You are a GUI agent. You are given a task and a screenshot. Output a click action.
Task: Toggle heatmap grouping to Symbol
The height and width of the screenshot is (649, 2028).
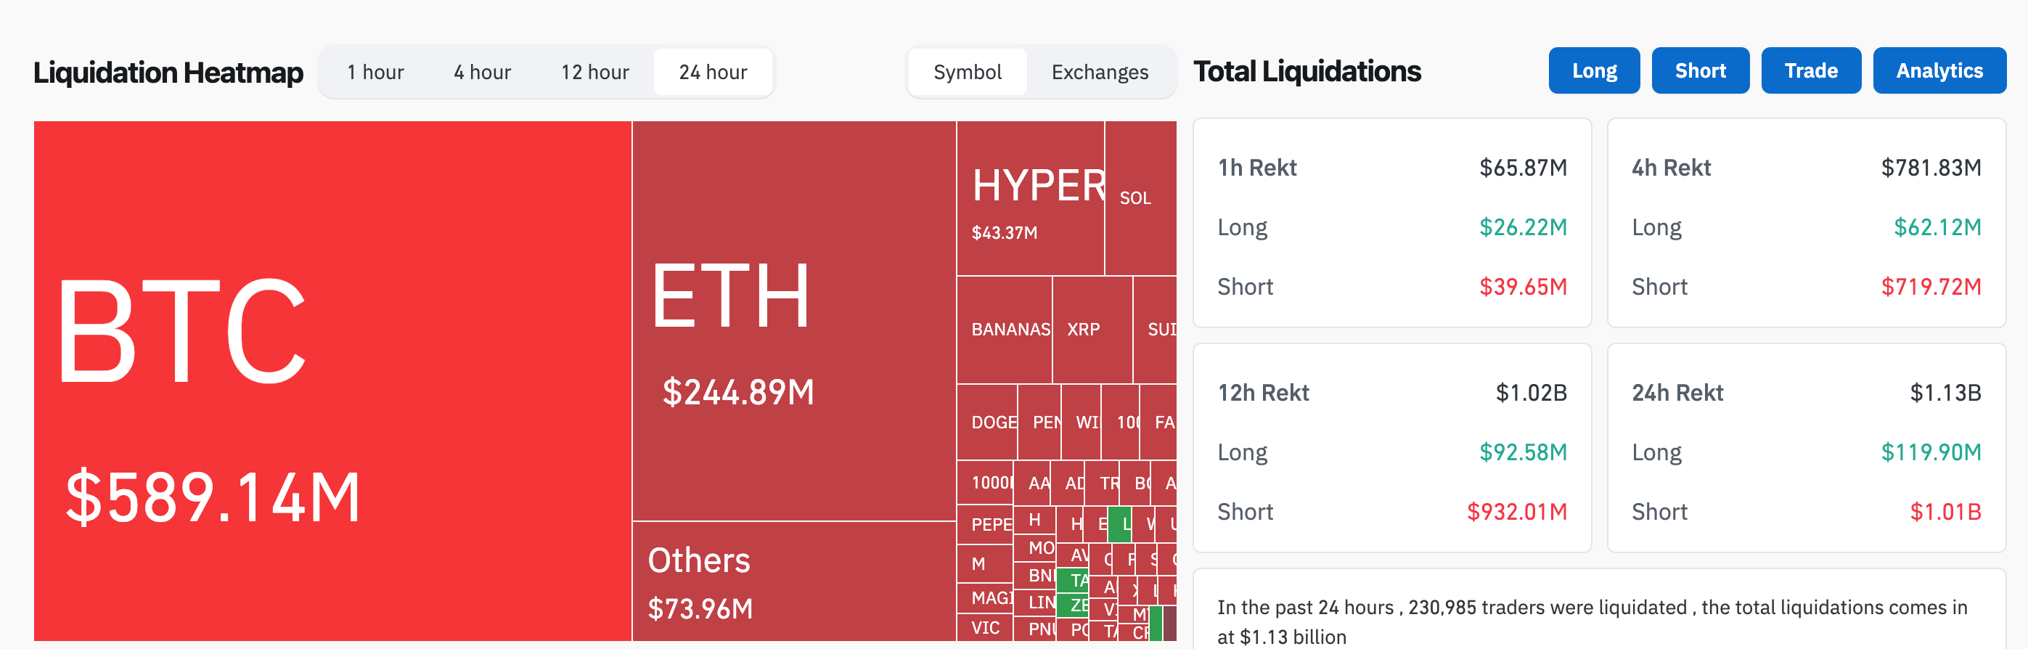(x=967, y=73)
